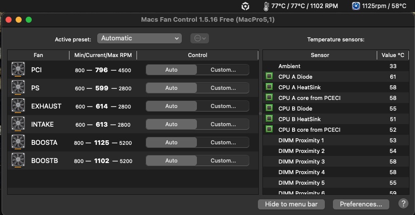Viewport: 415px width, 215px height.
Task: Open Custom control for INTAKE fan
Action: pyautogui.click(x=223, y=124)
